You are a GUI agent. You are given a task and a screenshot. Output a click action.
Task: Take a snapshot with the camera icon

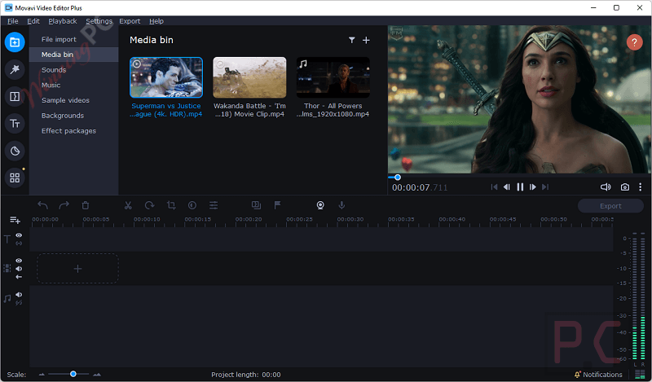(x=624, y=187)
